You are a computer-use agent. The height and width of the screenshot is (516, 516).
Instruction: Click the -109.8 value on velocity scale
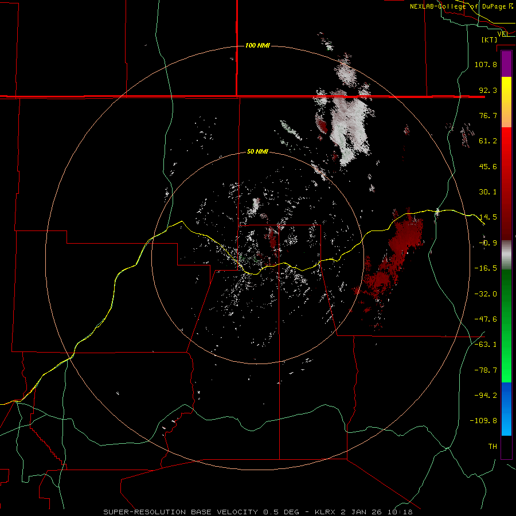(483, 421)
